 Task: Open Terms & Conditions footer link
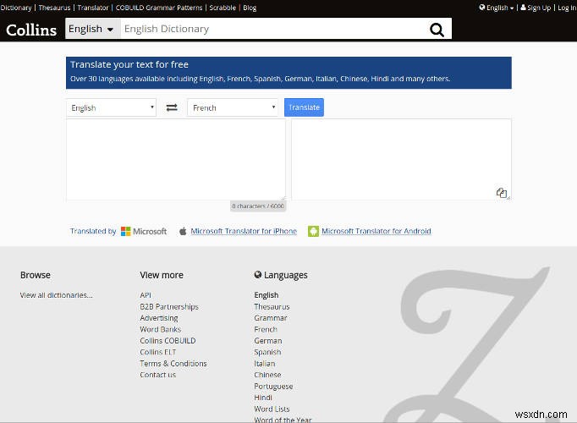(x=173, y=364)
